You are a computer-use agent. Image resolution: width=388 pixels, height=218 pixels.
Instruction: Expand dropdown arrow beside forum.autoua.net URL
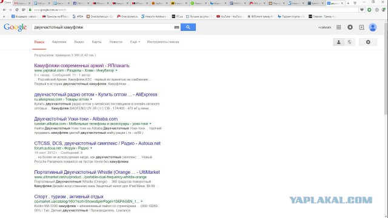tap(91, 148)
